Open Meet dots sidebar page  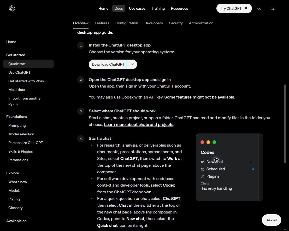(17, 90)
